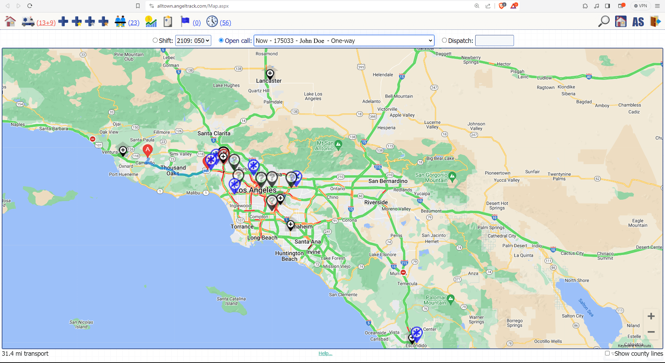Select the Dispatch radio button
Screen dimensions: 665x363
pos(444,40)
